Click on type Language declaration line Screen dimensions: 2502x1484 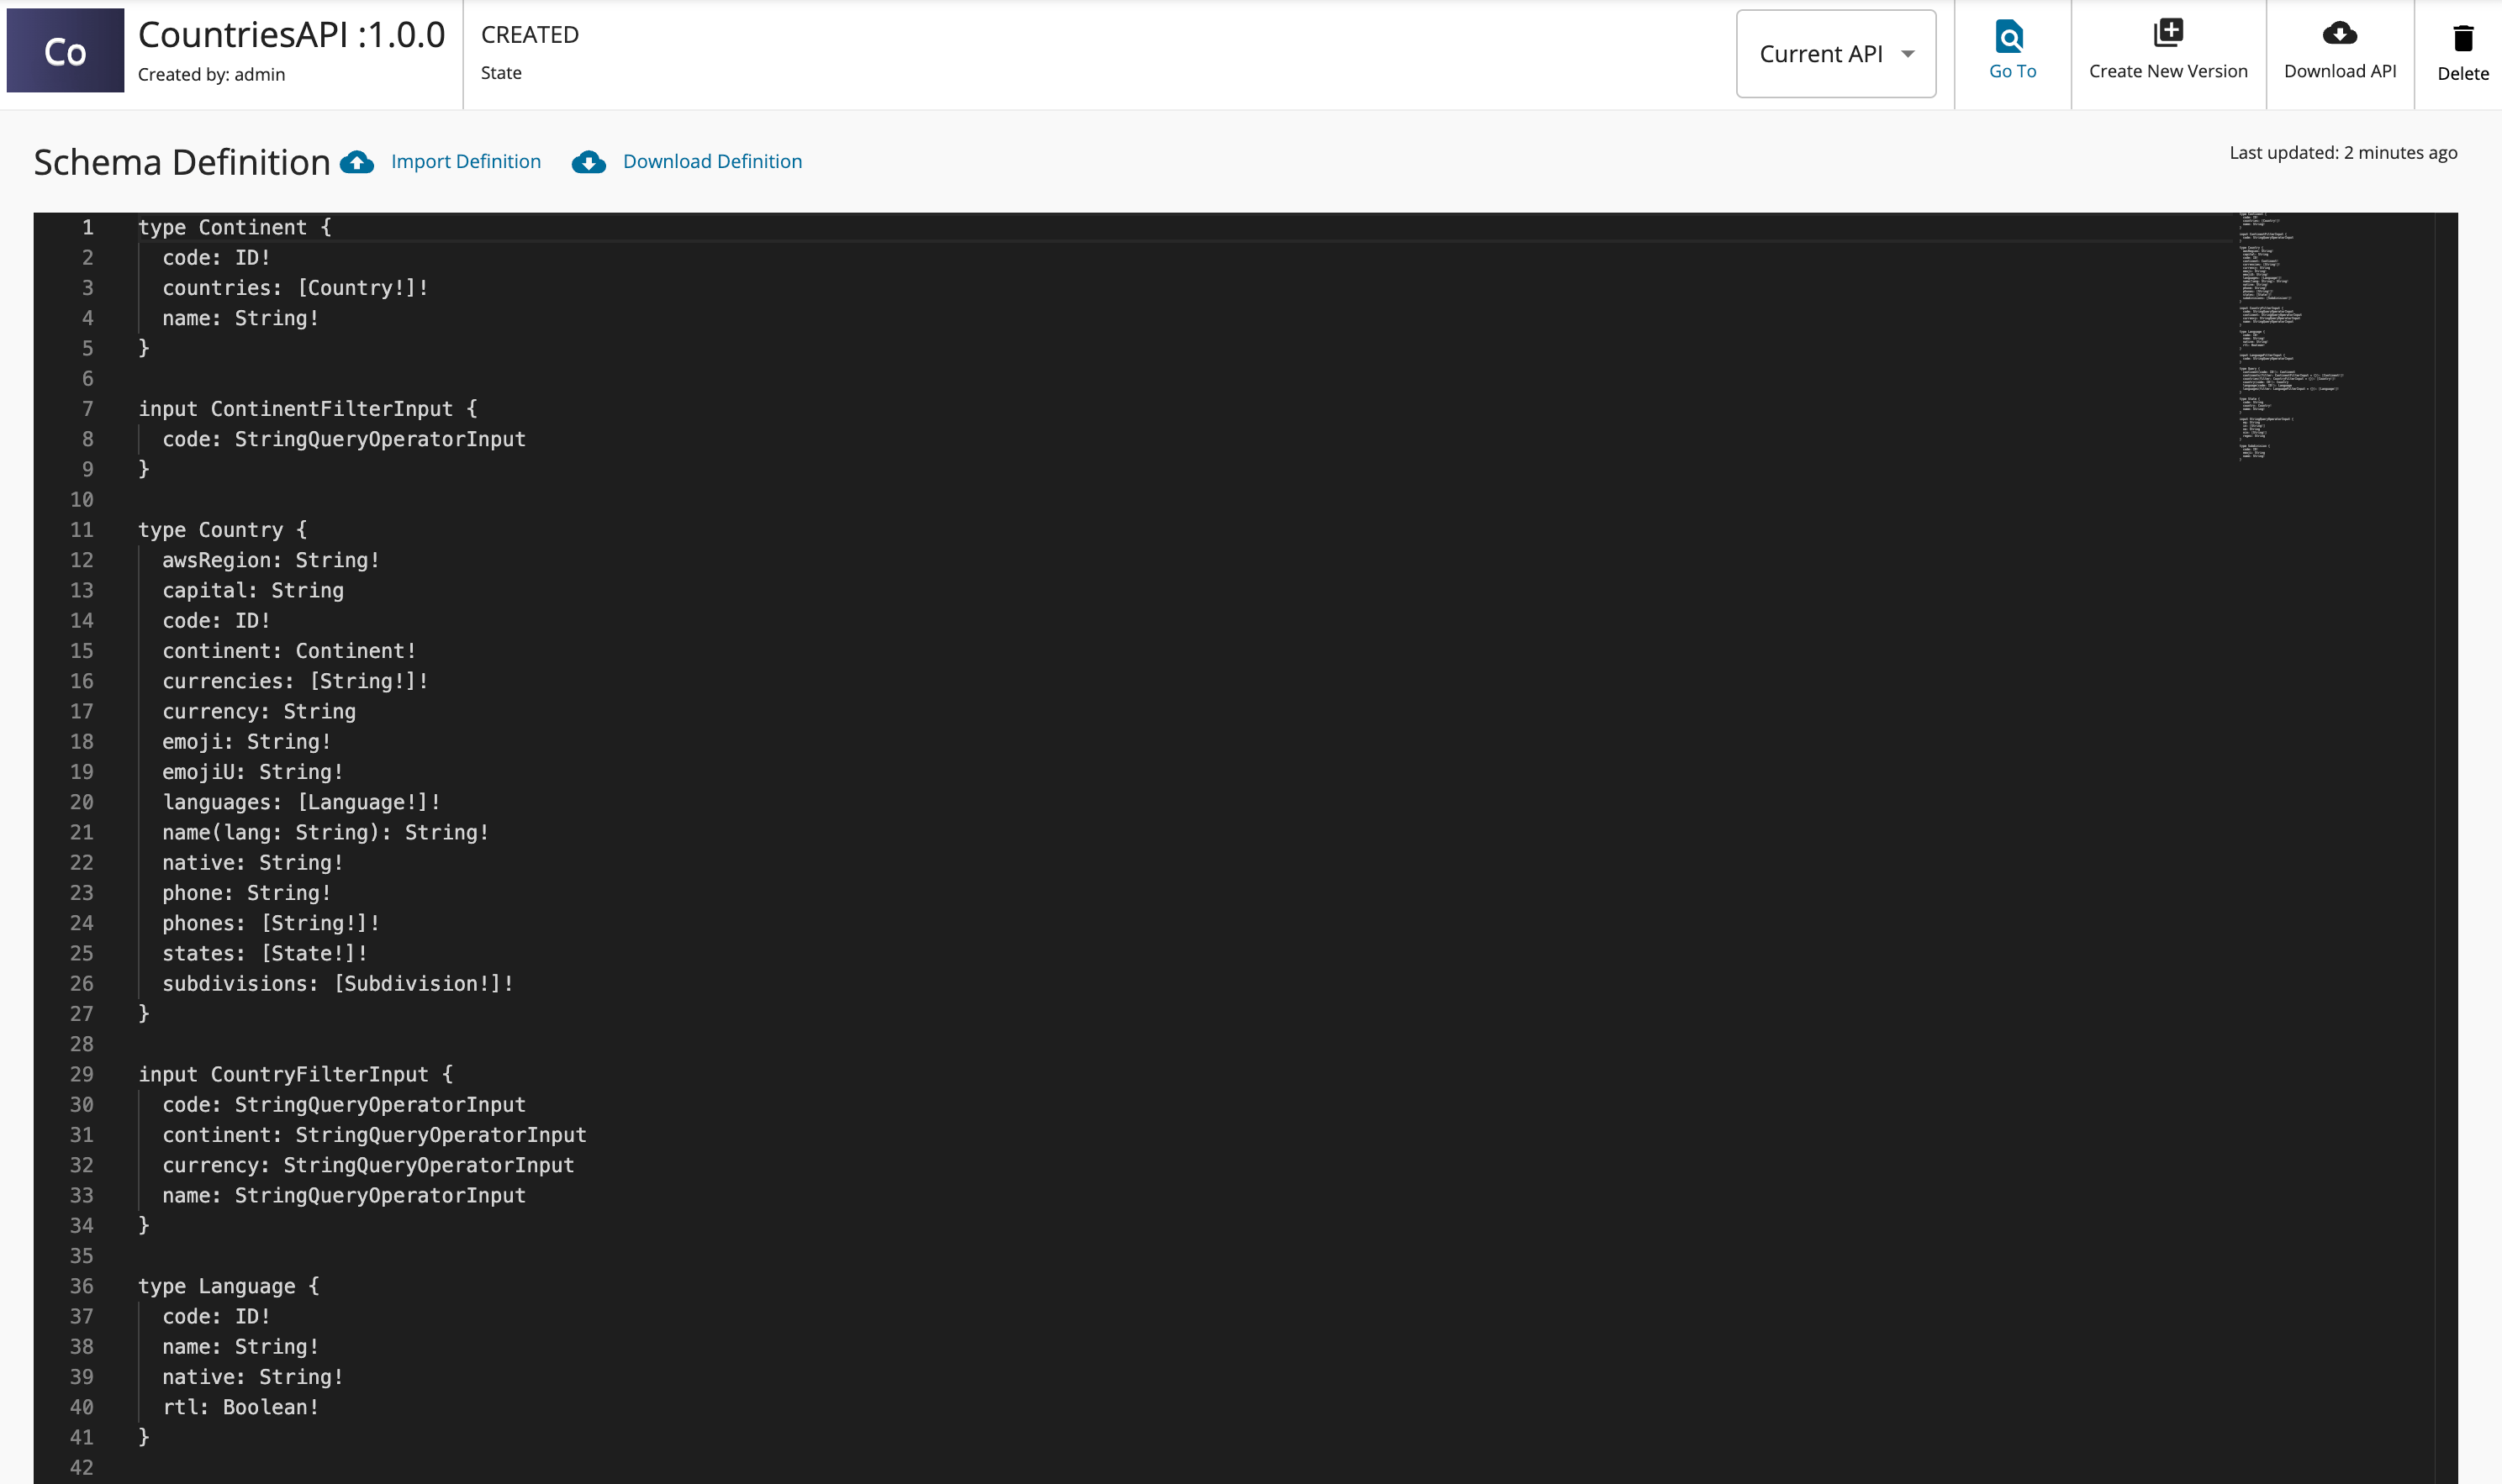(x=229, y=1287)
